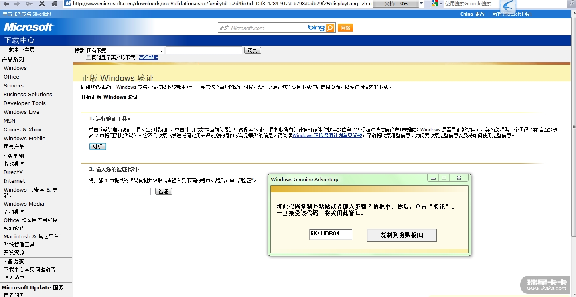Open 下载中心主页 in the sidebar
This screenshot has height=297, width=576.
point(19,50)
